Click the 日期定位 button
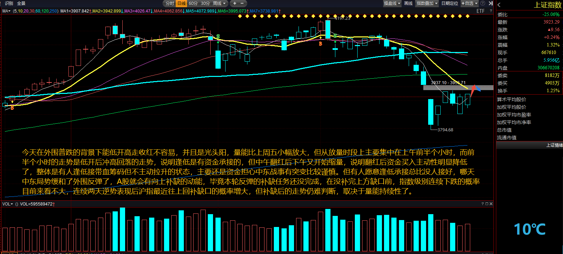 pos(450,3)
